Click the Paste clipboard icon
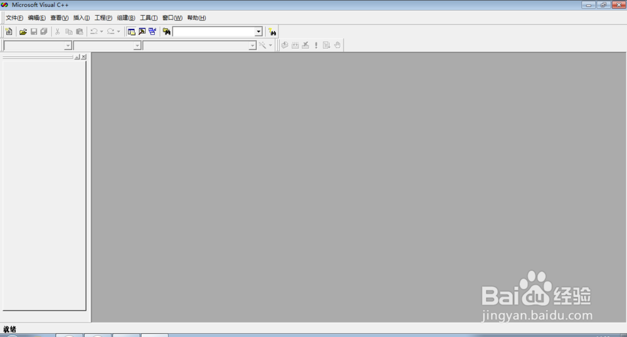The image size is (627, 337). tap(80, 31)
